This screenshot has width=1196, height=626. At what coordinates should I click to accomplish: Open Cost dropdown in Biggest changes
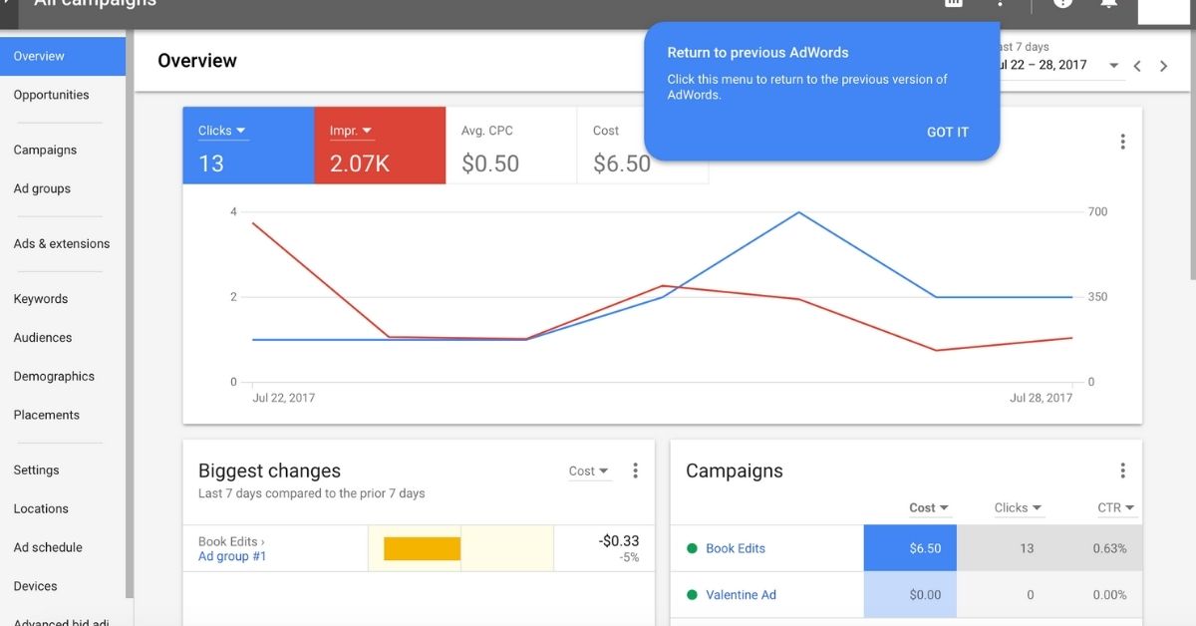[588, 471]
